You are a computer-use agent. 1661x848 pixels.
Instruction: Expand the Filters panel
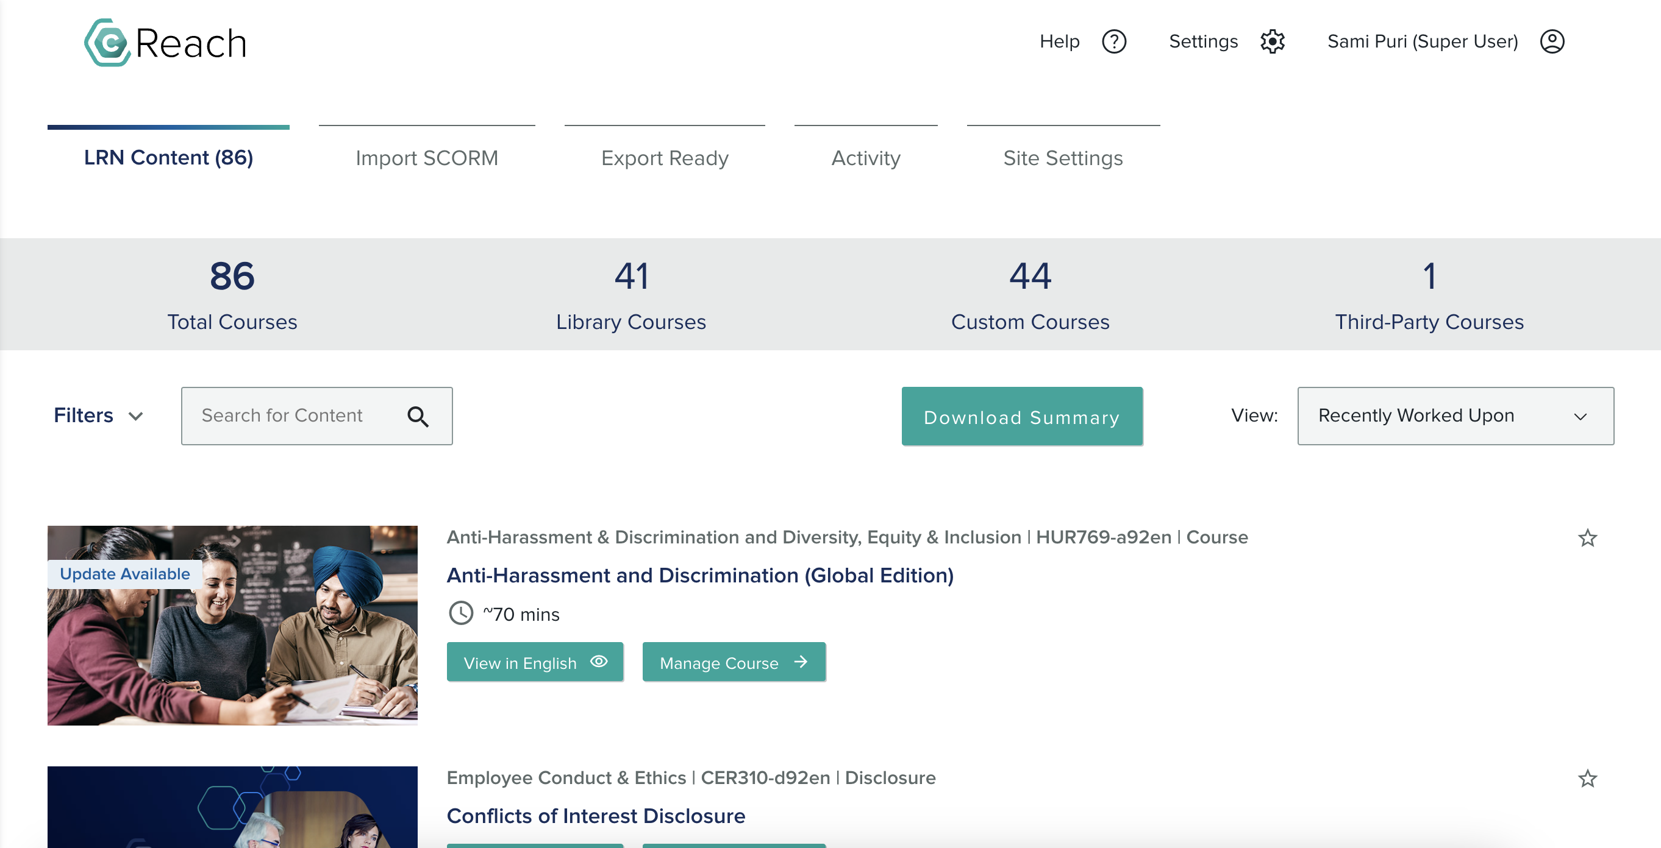84,415
